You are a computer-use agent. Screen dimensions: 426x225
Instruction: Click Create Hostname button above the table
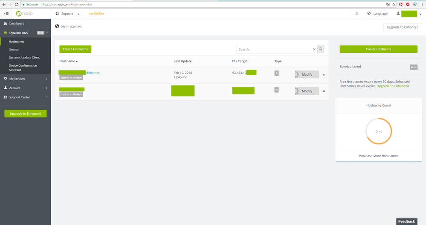[75, 49]
